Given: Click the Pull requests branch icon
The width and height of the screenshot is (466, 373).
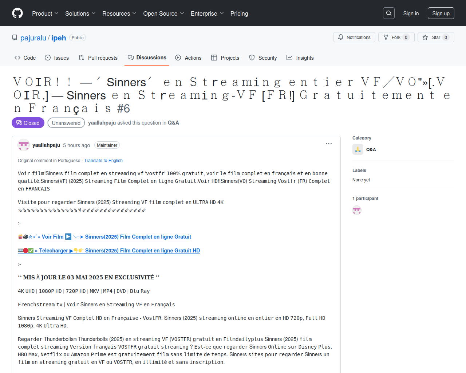Looking at the screenshot, I should (81, 58).
